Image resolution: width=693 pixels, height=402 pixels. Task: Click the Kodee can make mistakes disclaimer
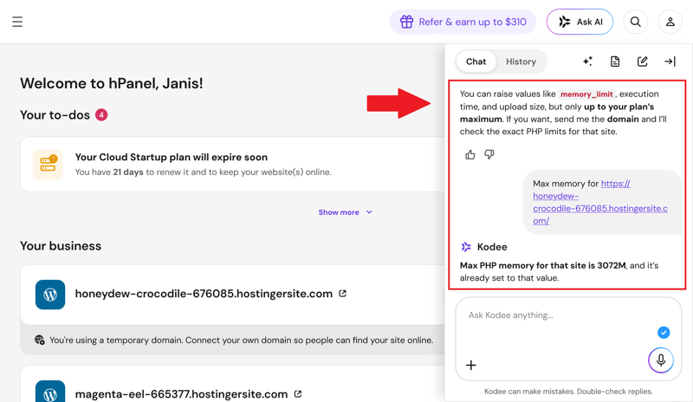point(568,392)
